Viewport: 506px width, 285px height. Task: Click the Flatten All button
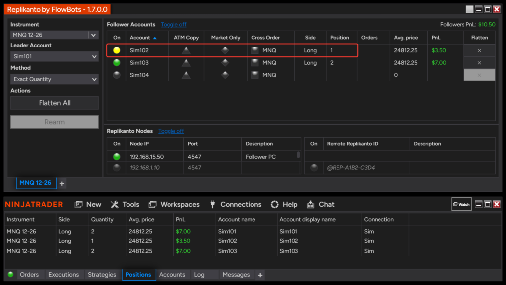54,103
